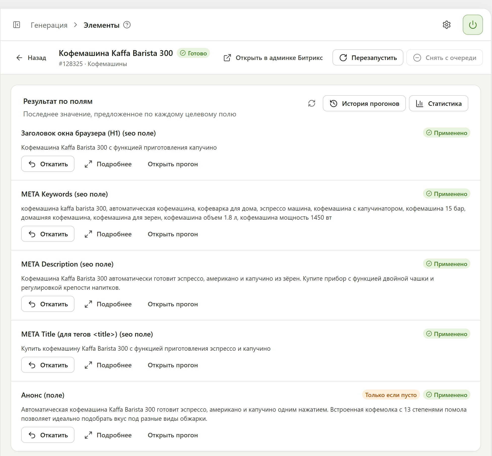The height and width of the screenshot is (456, 492).
Task: Open Открыть прогон for H1 field
Action: (173, 164)
